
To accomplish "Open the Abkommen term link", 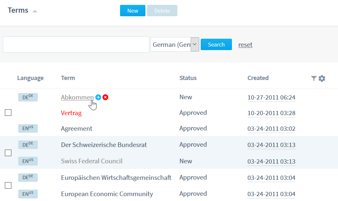I will pyautogui.click(x=77, y=97).
